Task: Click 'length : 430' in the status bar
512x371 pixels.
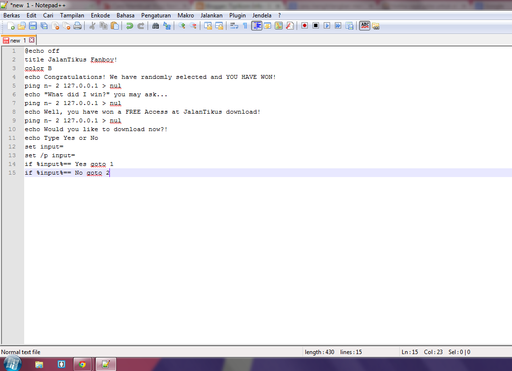Action: click(x=319, y=352)
